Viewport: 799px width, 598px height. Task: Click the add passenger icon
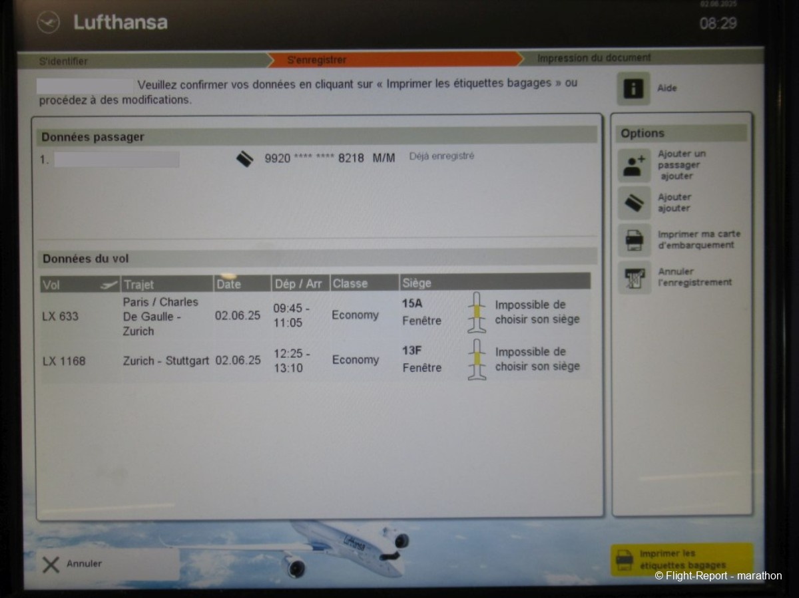click(634, 165)
